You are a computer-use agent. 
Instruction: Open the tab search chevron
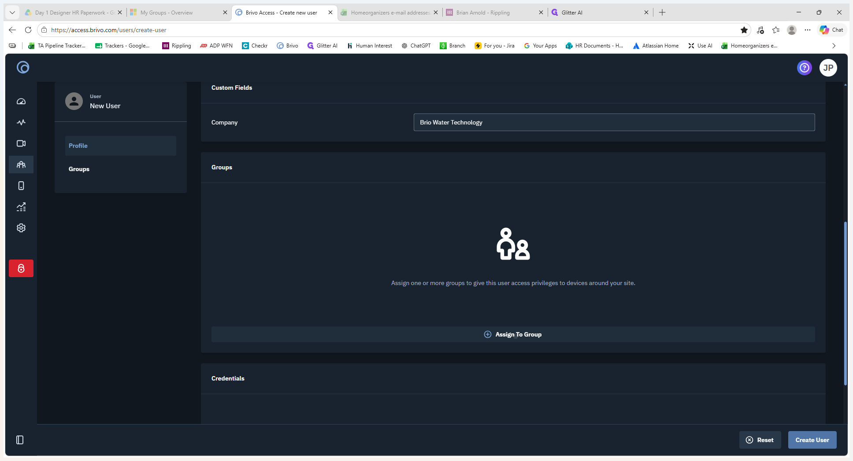pyautogui.click(x=12, y=12)
